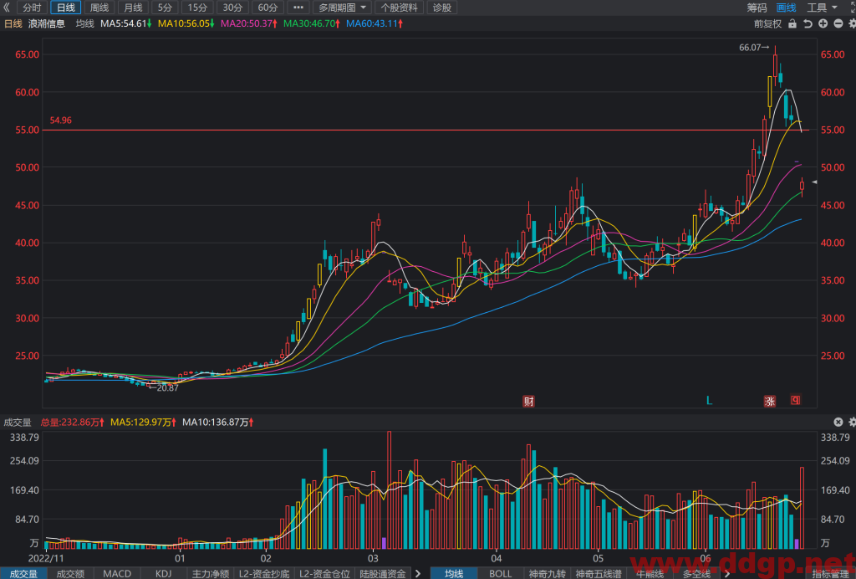
Task: Select the 成交量 sub-indicator tab
Action: (24, 573)
